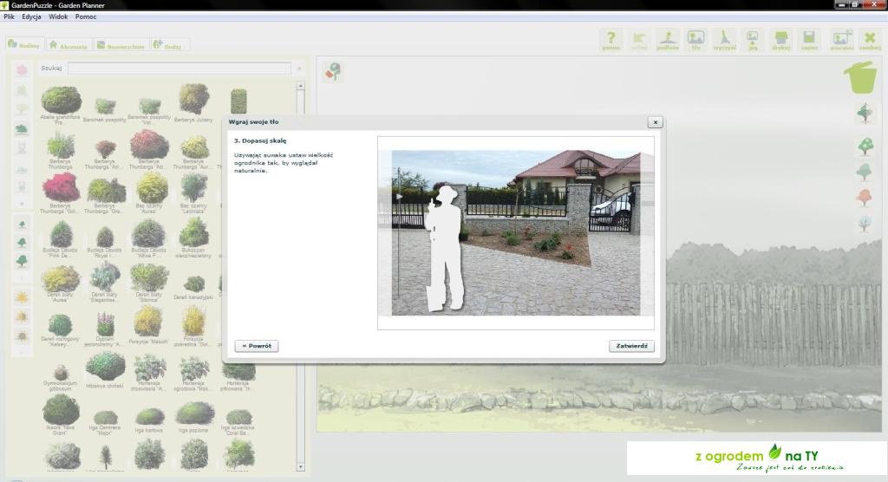Open the Nawierzchnie tab
Screen dimensions: 888x482
(x=121, y=45)
